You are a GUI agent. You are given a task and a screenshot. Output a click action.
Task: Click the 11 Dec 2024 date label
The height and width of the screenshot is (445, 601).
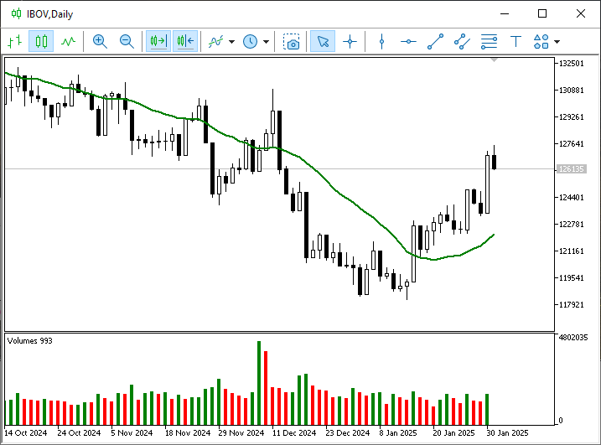tap(294, 433)
